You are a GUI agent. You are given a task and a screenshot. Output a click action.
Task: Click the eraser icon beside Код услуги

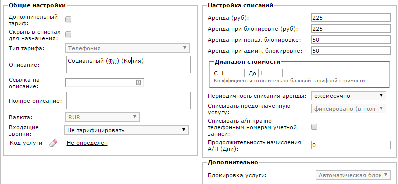[x=53, y=143]
